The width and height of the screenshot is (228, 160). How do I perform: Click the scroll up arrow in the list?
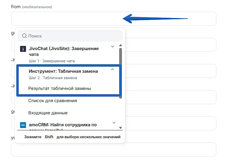click(121, 46)
